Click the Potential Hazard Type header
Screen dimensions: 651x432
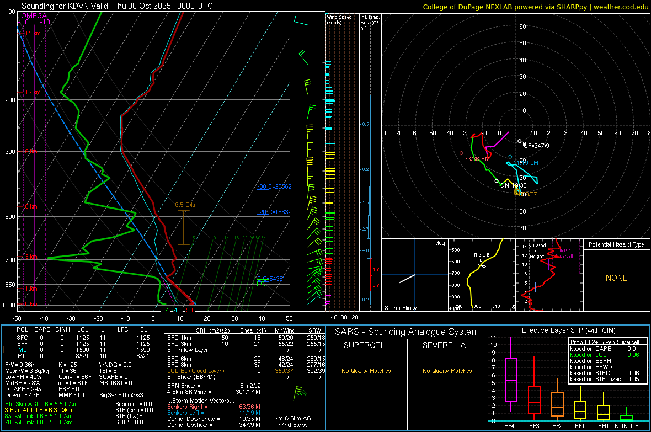pyautogui.click(x=616, y=244)
